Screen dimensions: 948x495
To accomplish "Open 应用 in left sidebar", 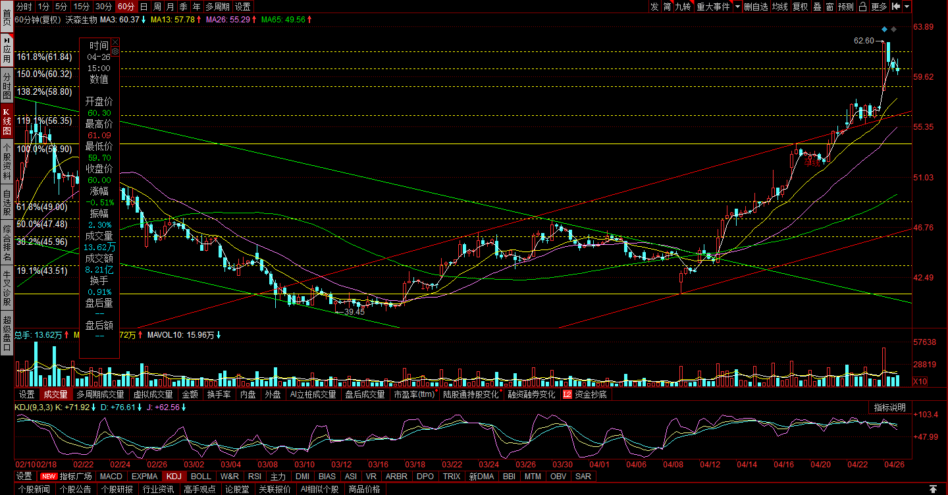I will pyautogui.click(x=7, y=49).
